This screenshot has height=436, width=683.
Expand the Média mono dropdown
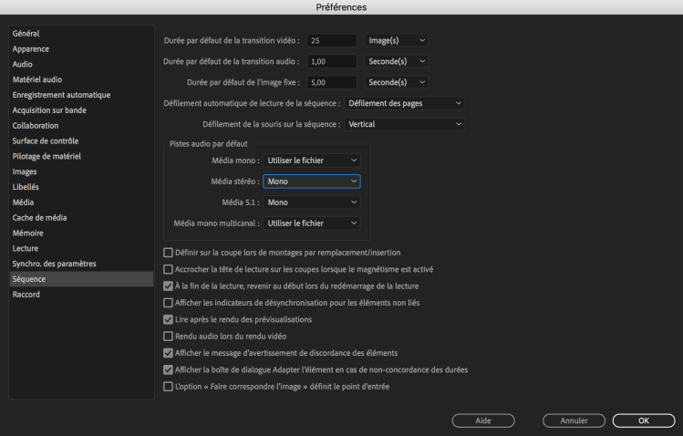pos(312,161)
